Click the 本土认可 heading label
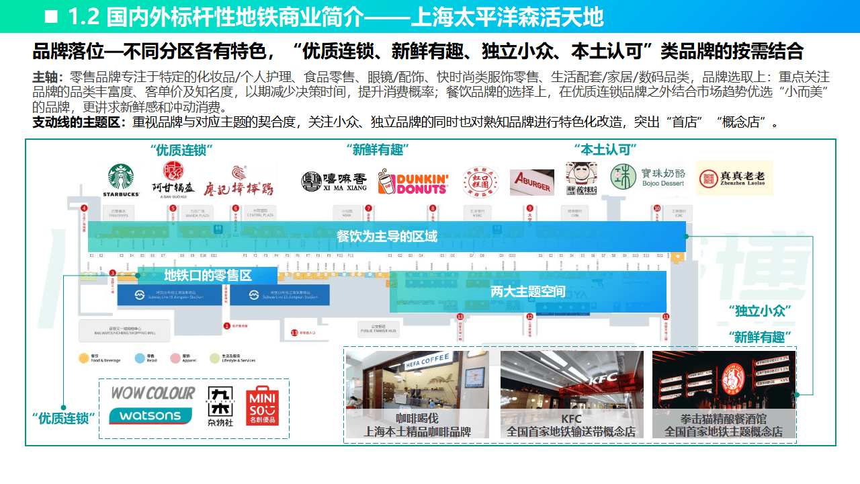Screen dimensions: 860x484 tap(605, 149)
